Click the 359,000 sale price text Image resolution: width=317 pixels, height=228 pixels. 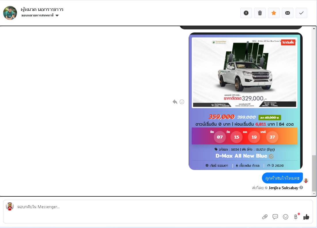pyautogui.click(x=222, y=117)
